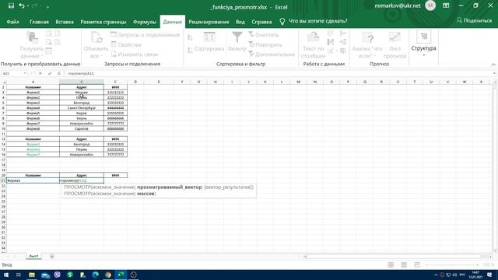Viewport: 498px width, 280px height.
Task: Open Google Chrome from the taskbar
Action: point(108,275)
